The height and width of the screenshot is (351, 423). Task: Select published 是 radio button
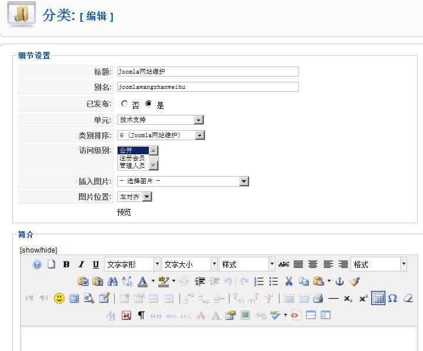click(x=148, y=104)
